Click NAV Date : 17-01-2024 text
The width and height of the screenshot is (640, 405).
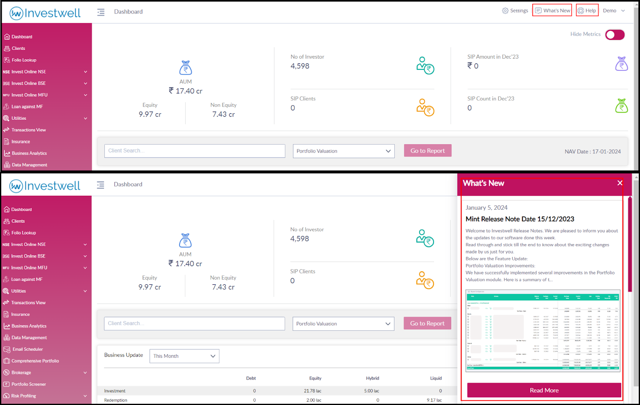coord(593,152)
